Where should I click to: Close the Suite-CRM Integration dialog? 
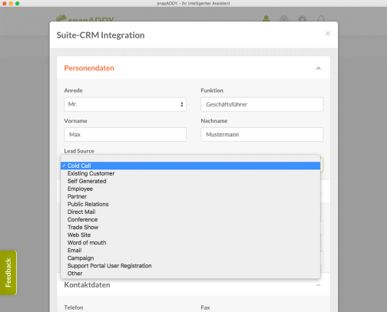[328, 34]
